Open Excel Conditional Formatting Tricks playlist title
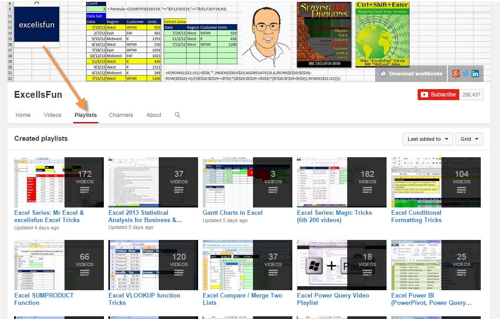 (x=416, y=216)
